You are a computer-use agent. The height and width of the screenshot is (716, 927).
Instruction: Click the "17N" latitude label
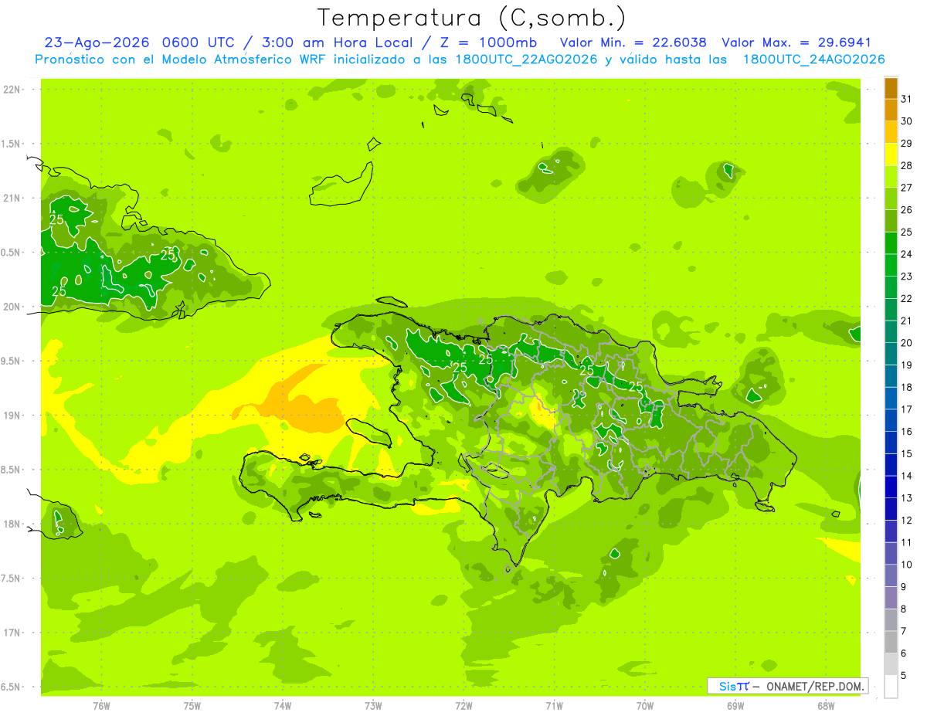[x=13, y=633]
